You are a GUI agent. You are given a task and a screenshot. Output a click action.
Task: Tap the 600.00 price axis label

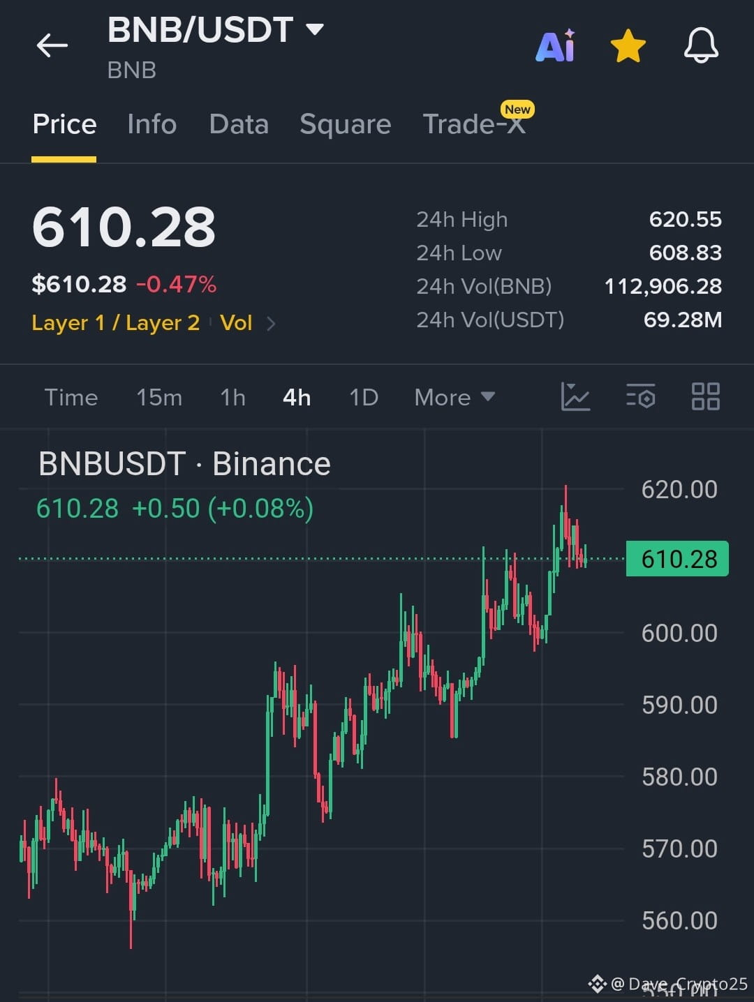[x=679, y=634]
